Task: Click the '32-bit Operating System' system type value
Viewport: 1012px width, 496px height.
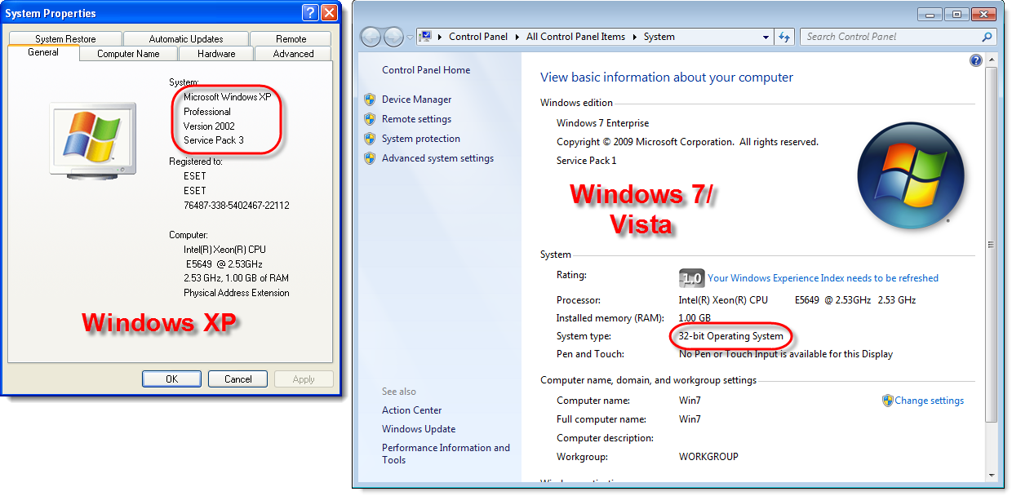Action: click(730, 336)
